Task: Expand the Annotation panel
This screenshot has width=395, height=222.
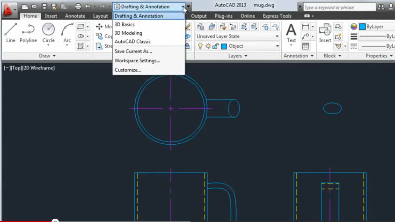Action: [x=299, y=56]
